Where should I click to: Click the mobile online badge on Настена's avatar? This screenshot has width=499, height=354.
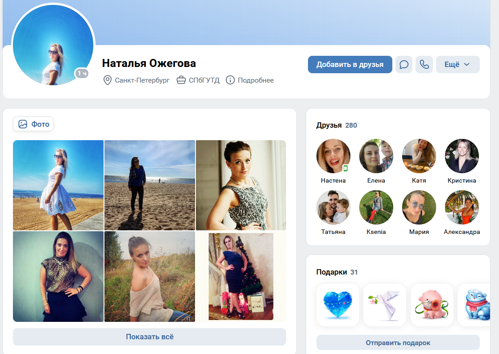point(345,168)
